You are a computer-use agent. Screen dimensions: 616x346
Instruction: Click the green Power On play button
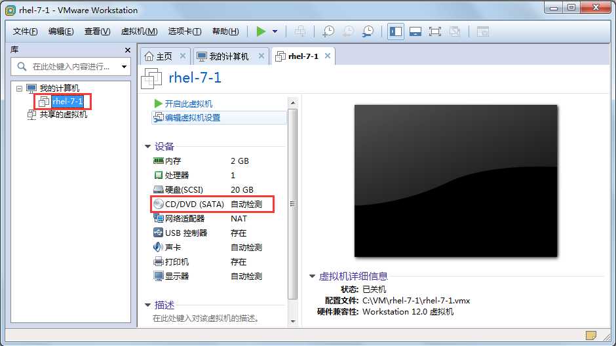pyautogui.click(x=261, y=31)
